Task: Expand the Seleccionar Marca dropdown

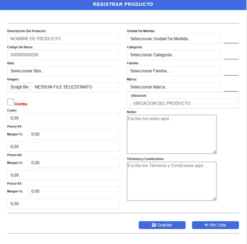Action: (174, 87)
